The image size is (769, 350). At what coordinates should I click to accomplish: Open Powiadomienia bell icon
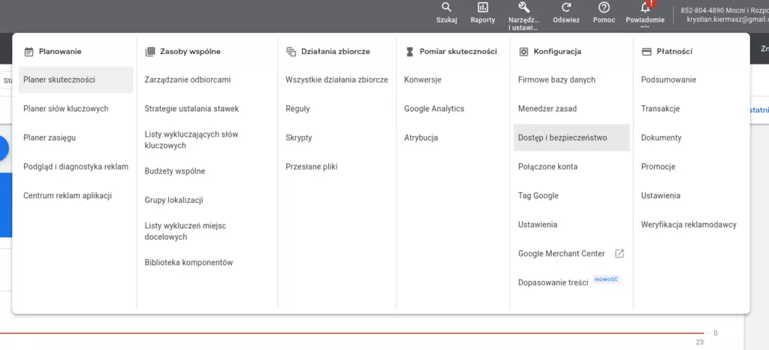644,8
